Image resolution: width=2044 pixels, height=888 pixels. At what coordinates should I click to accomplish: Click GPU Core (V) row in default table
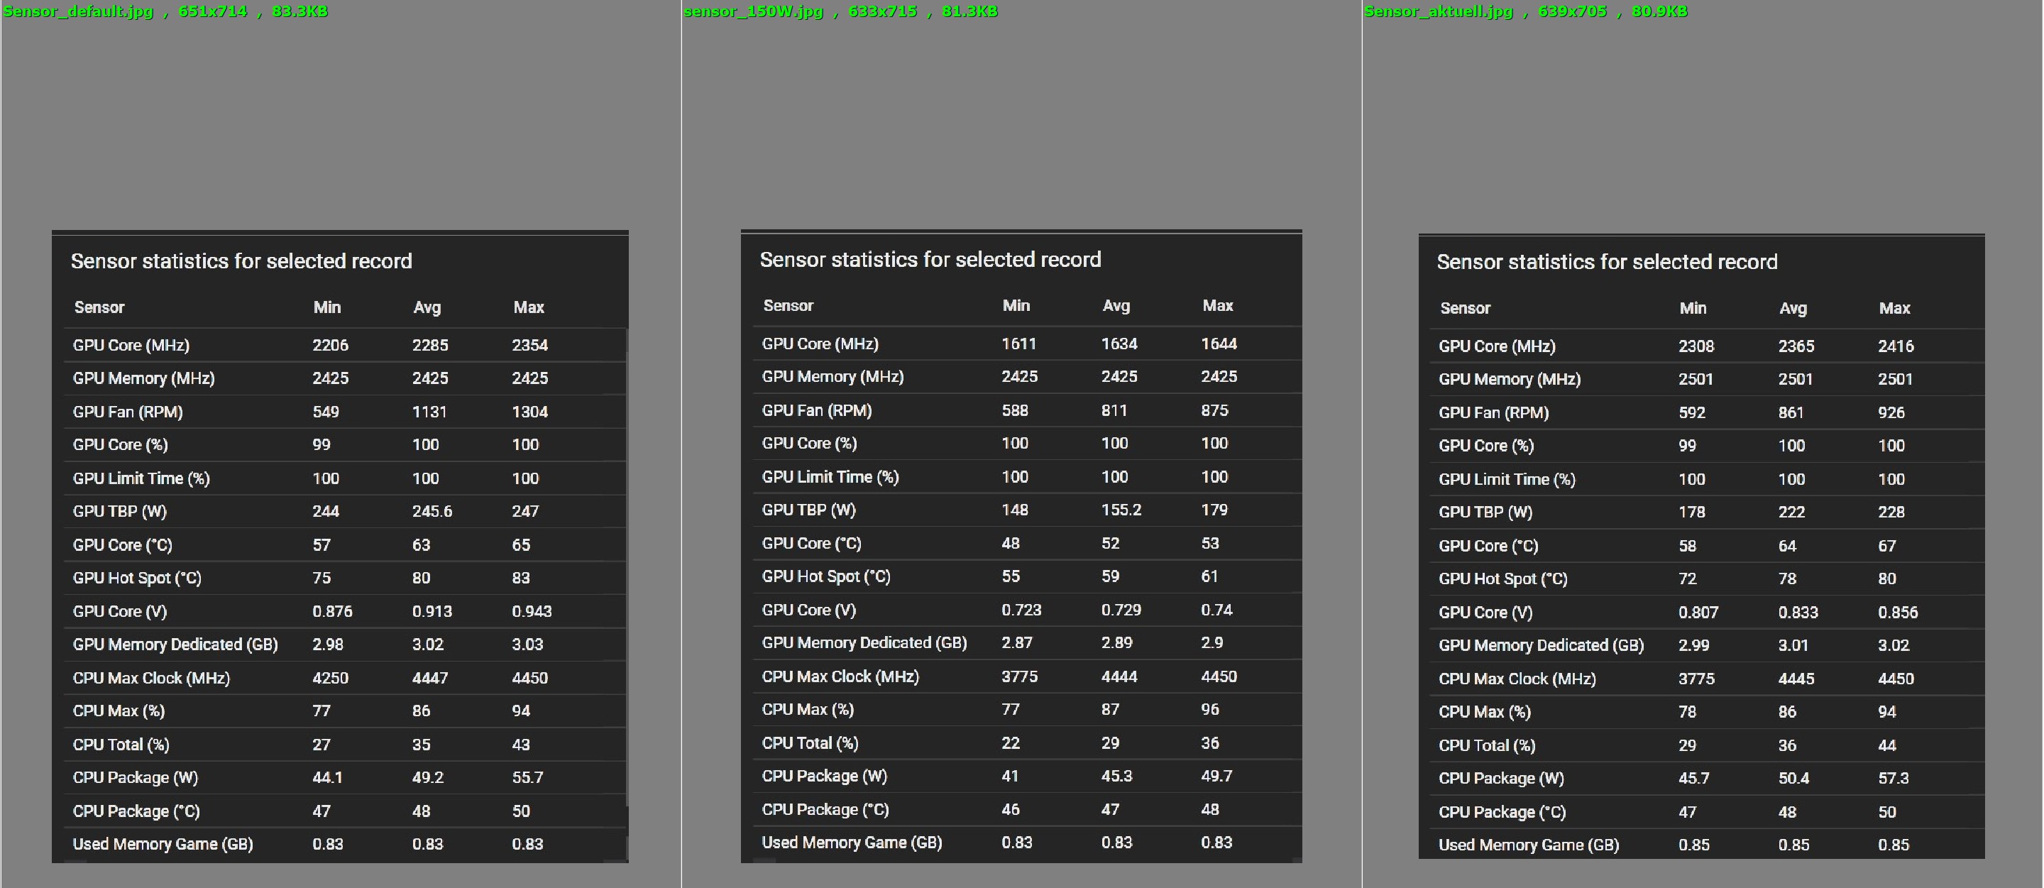[120, 612]
